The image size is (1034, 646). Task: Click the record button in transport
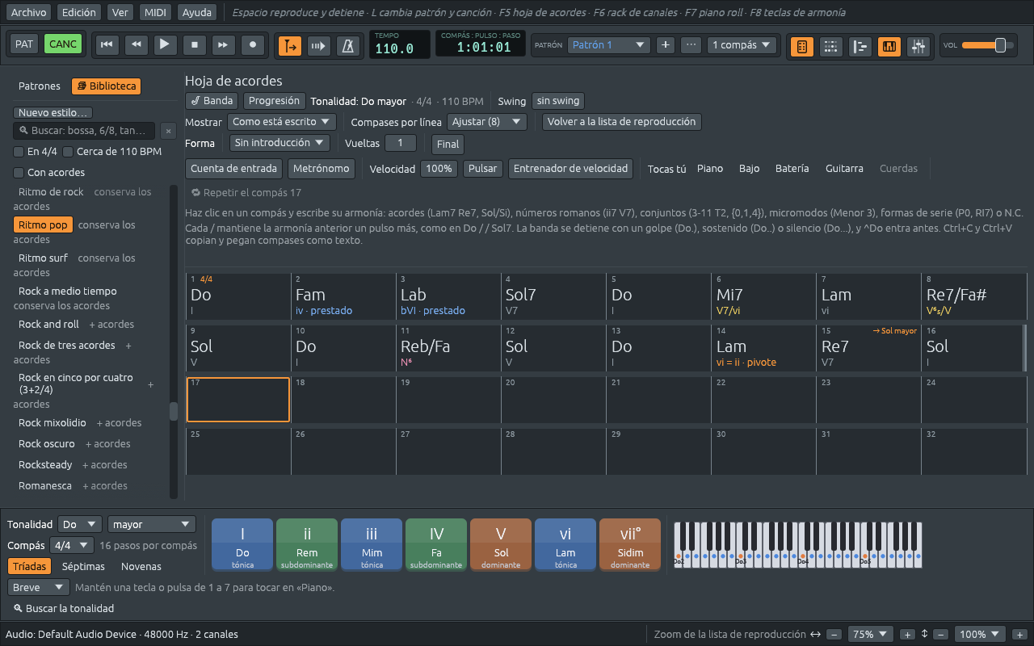(253, 44)
